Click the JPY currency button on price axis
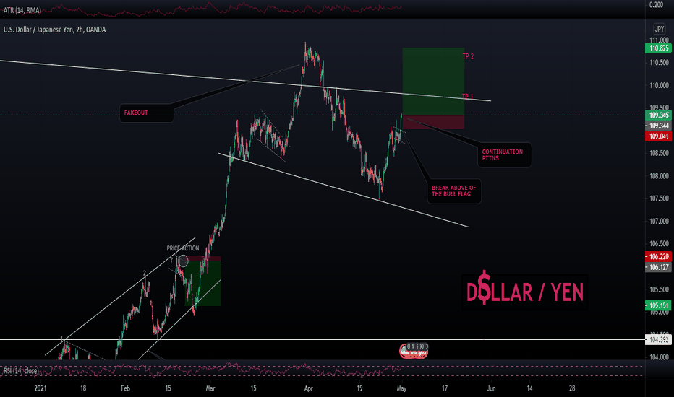The image size is (674, 397). click(x=659, y=29)
